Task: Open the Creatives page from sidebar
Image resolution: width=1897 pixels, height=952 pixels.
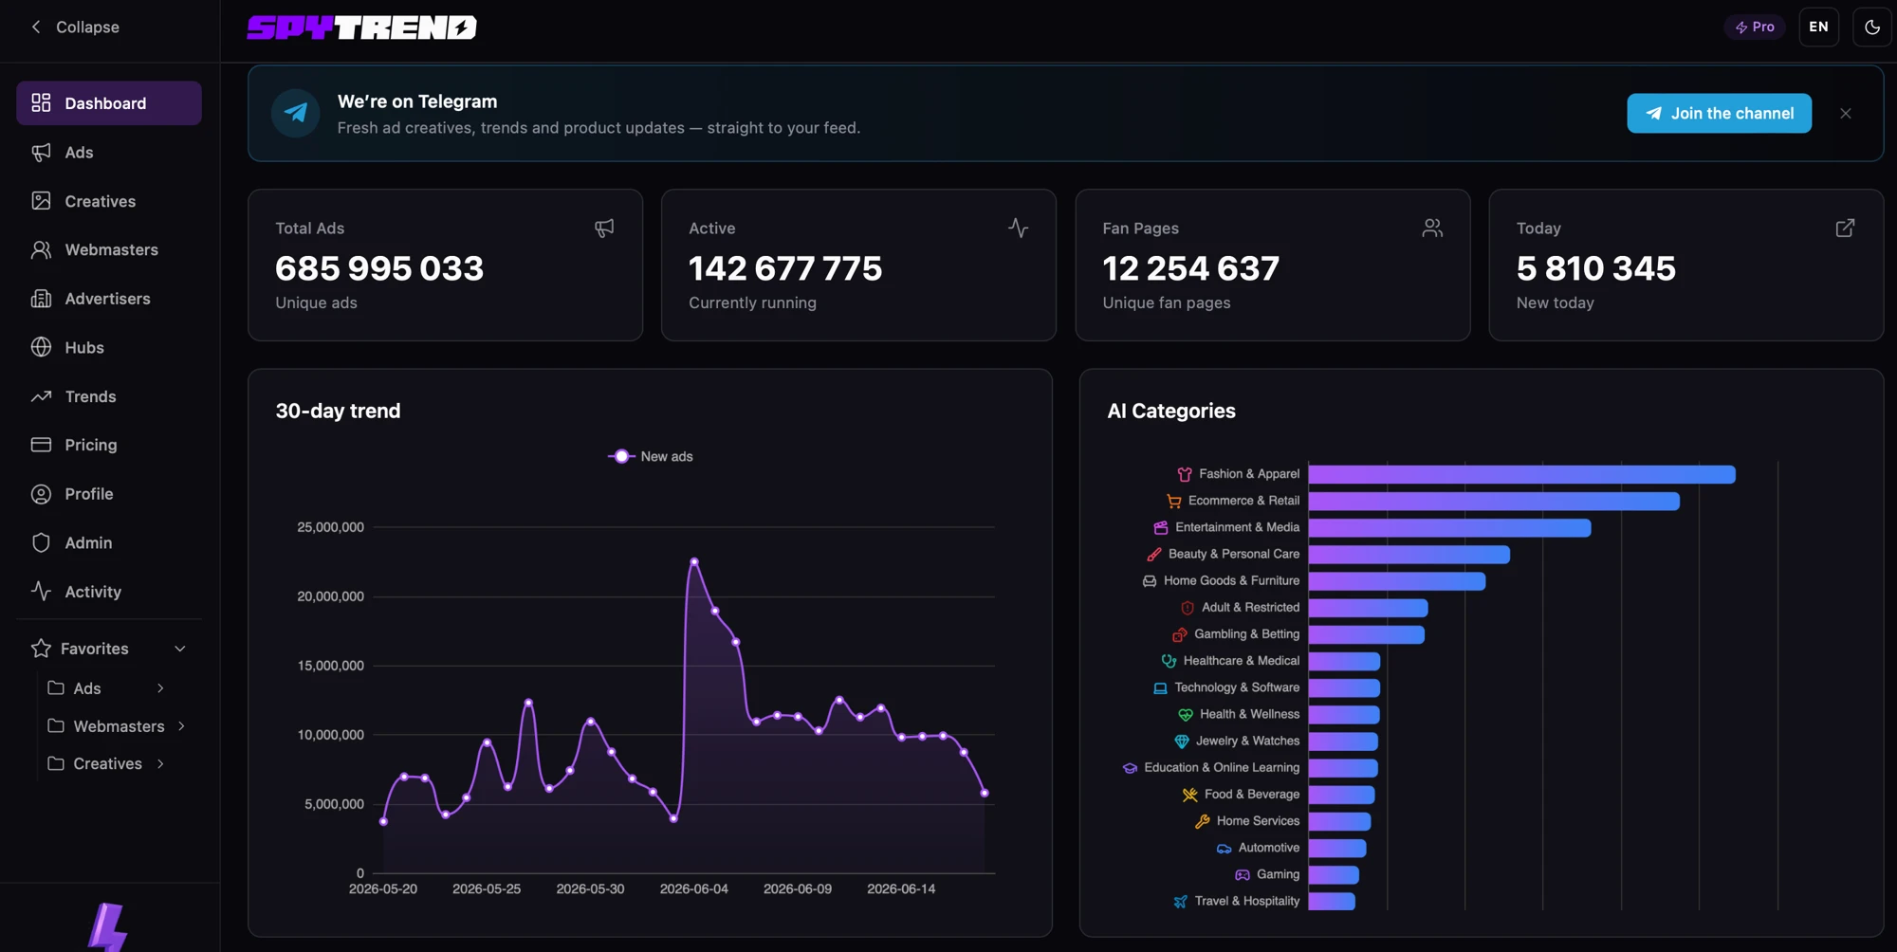Action: (x=109, y=201)
